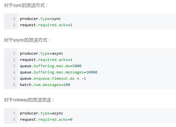Image resolution: width=176 pixels, height=127 pixels.
Task: Click line number 2 of oneway block
Action: tap(14, 120)
